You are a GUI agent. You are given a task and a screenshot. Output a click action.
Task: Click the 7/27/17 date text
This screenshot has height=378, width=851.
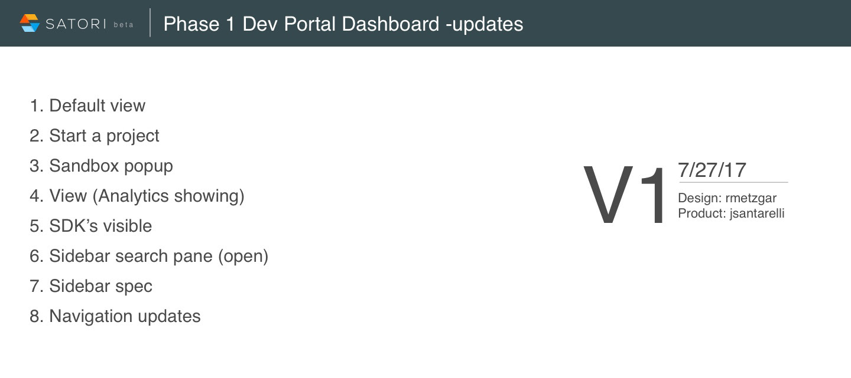(x=712, y=170)
